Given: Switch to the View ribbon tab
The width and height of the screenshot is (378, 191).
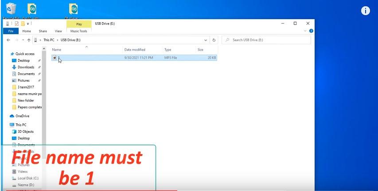Looking at the screenshot, I should tap(58, 31).
